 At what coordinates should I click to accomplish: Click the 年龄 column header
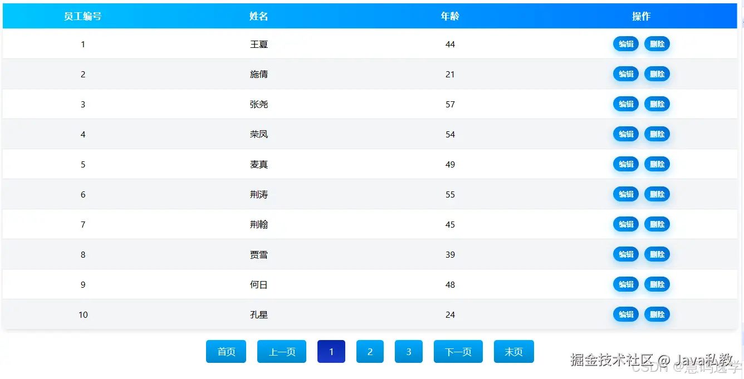click(450, 16)
